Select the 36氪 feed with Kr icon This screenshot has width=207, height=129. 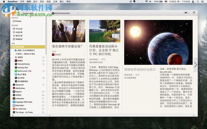pyautogui.click(x=25, y=50)
